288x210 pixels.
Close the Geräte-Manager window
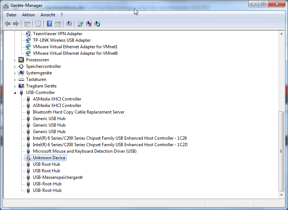point(277,4)
